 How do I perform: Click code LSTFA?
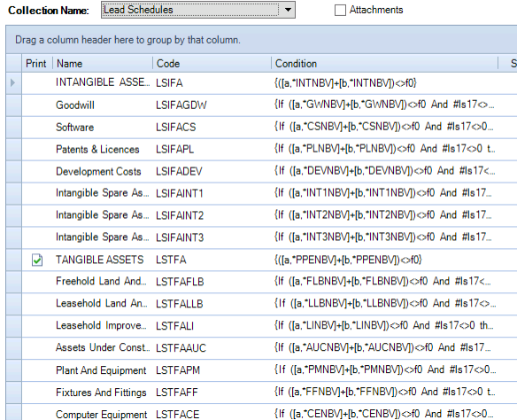171,260
